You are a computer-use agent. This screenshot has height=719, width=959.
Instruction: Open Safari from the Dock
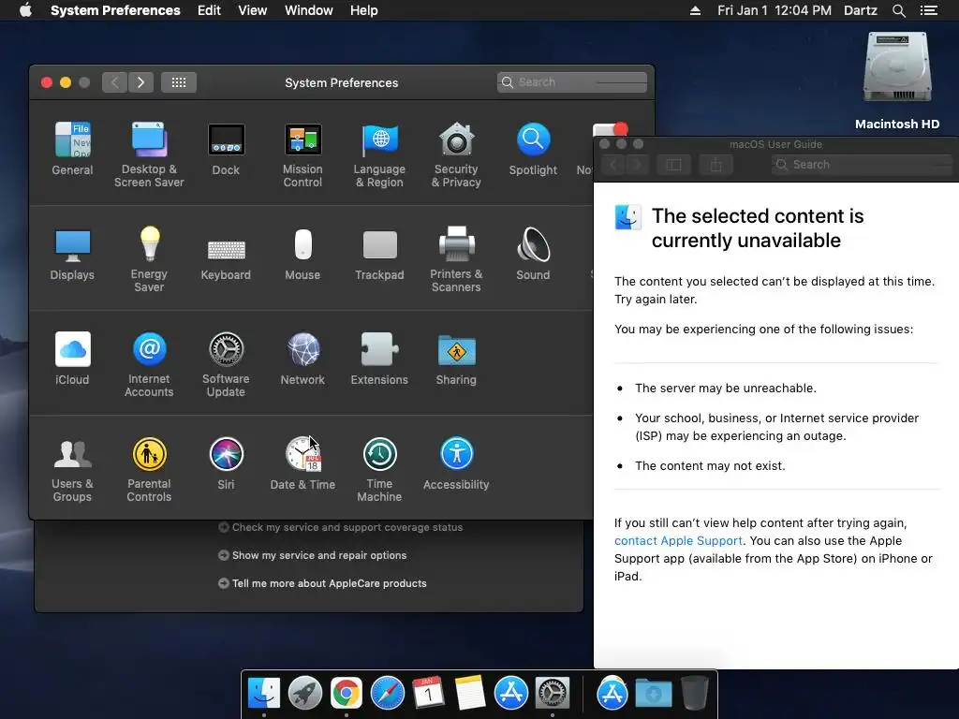[387, 694]
